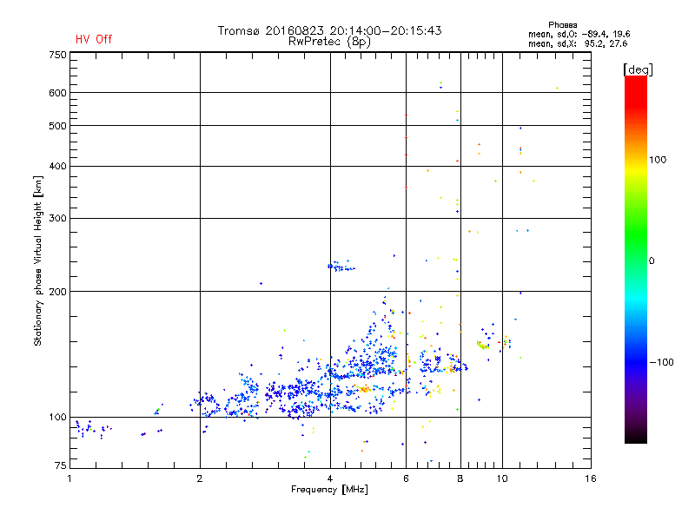Click the colorbar tick label "100"
695x521 pixels.
(x=658, y=160)
